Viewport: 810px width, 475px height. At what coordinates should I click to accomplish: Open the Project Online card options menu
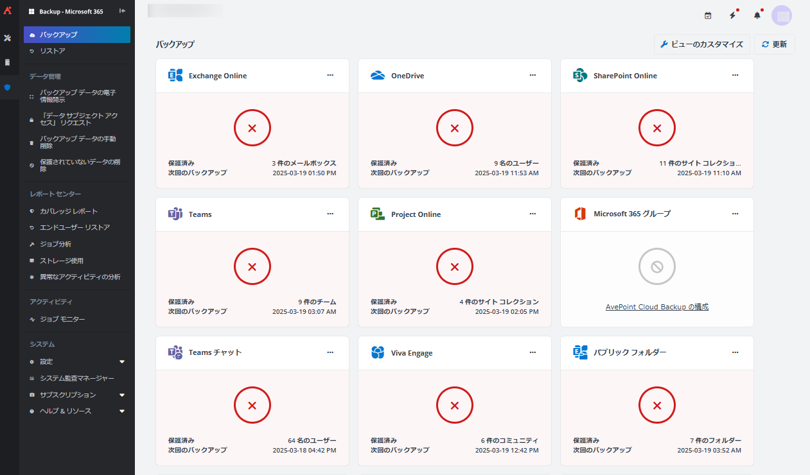tap(533, 214)
